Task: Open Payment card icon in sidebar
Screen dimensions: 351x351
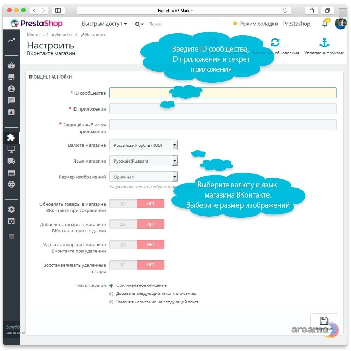Action: point(12,173)
